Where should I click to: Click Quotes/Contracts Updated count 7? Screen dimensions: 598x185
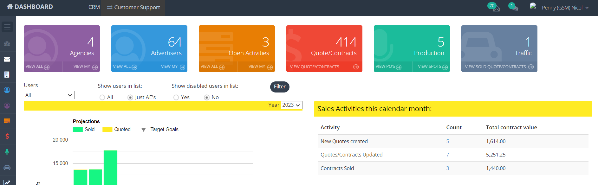pyautogui.click(x=448, y=155)
